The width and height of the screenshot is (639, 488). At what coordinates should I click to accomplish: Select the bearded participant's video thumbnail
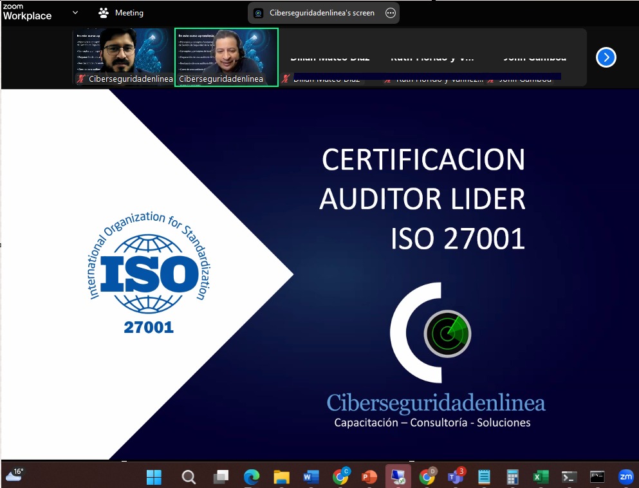coord(124,57)
